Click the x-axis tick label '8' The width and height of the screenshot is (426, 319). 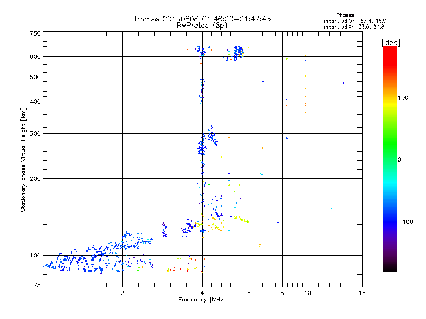[x=282, y=293]
